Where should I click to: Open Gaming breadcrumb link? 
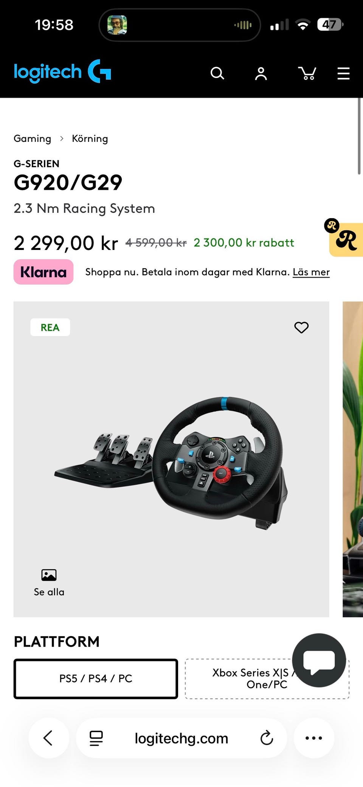pyautogui.click(x=32, y=139)
